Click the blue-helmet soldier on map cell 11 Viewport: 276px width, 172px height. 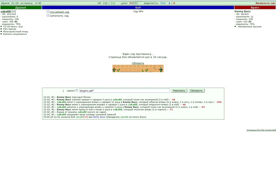coord(161,70)
